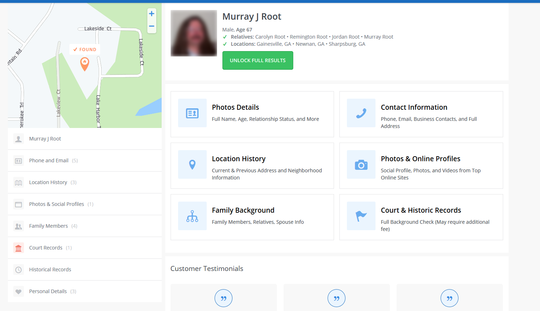The height and width of the screenshot is (311, 540).
Task: Click the orange home location pin on map
Action: [85, 64]
